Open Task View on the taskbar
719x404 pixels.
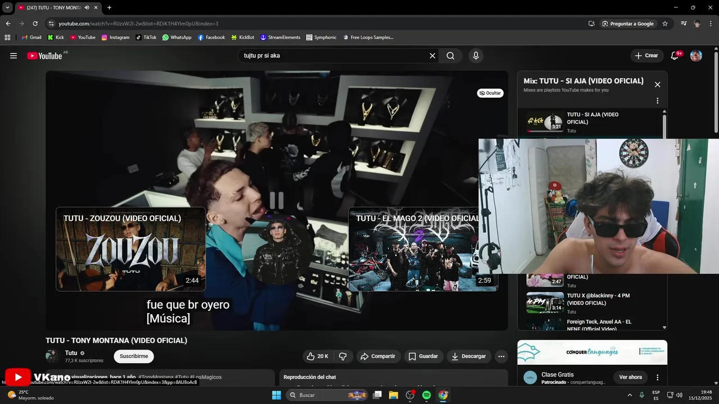tap(377, 395)
